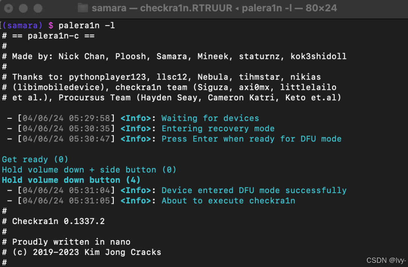The image size is (408, 267).
Task: Click 'Press Enter when ready for DFU mode'
Action: point(252,139)
